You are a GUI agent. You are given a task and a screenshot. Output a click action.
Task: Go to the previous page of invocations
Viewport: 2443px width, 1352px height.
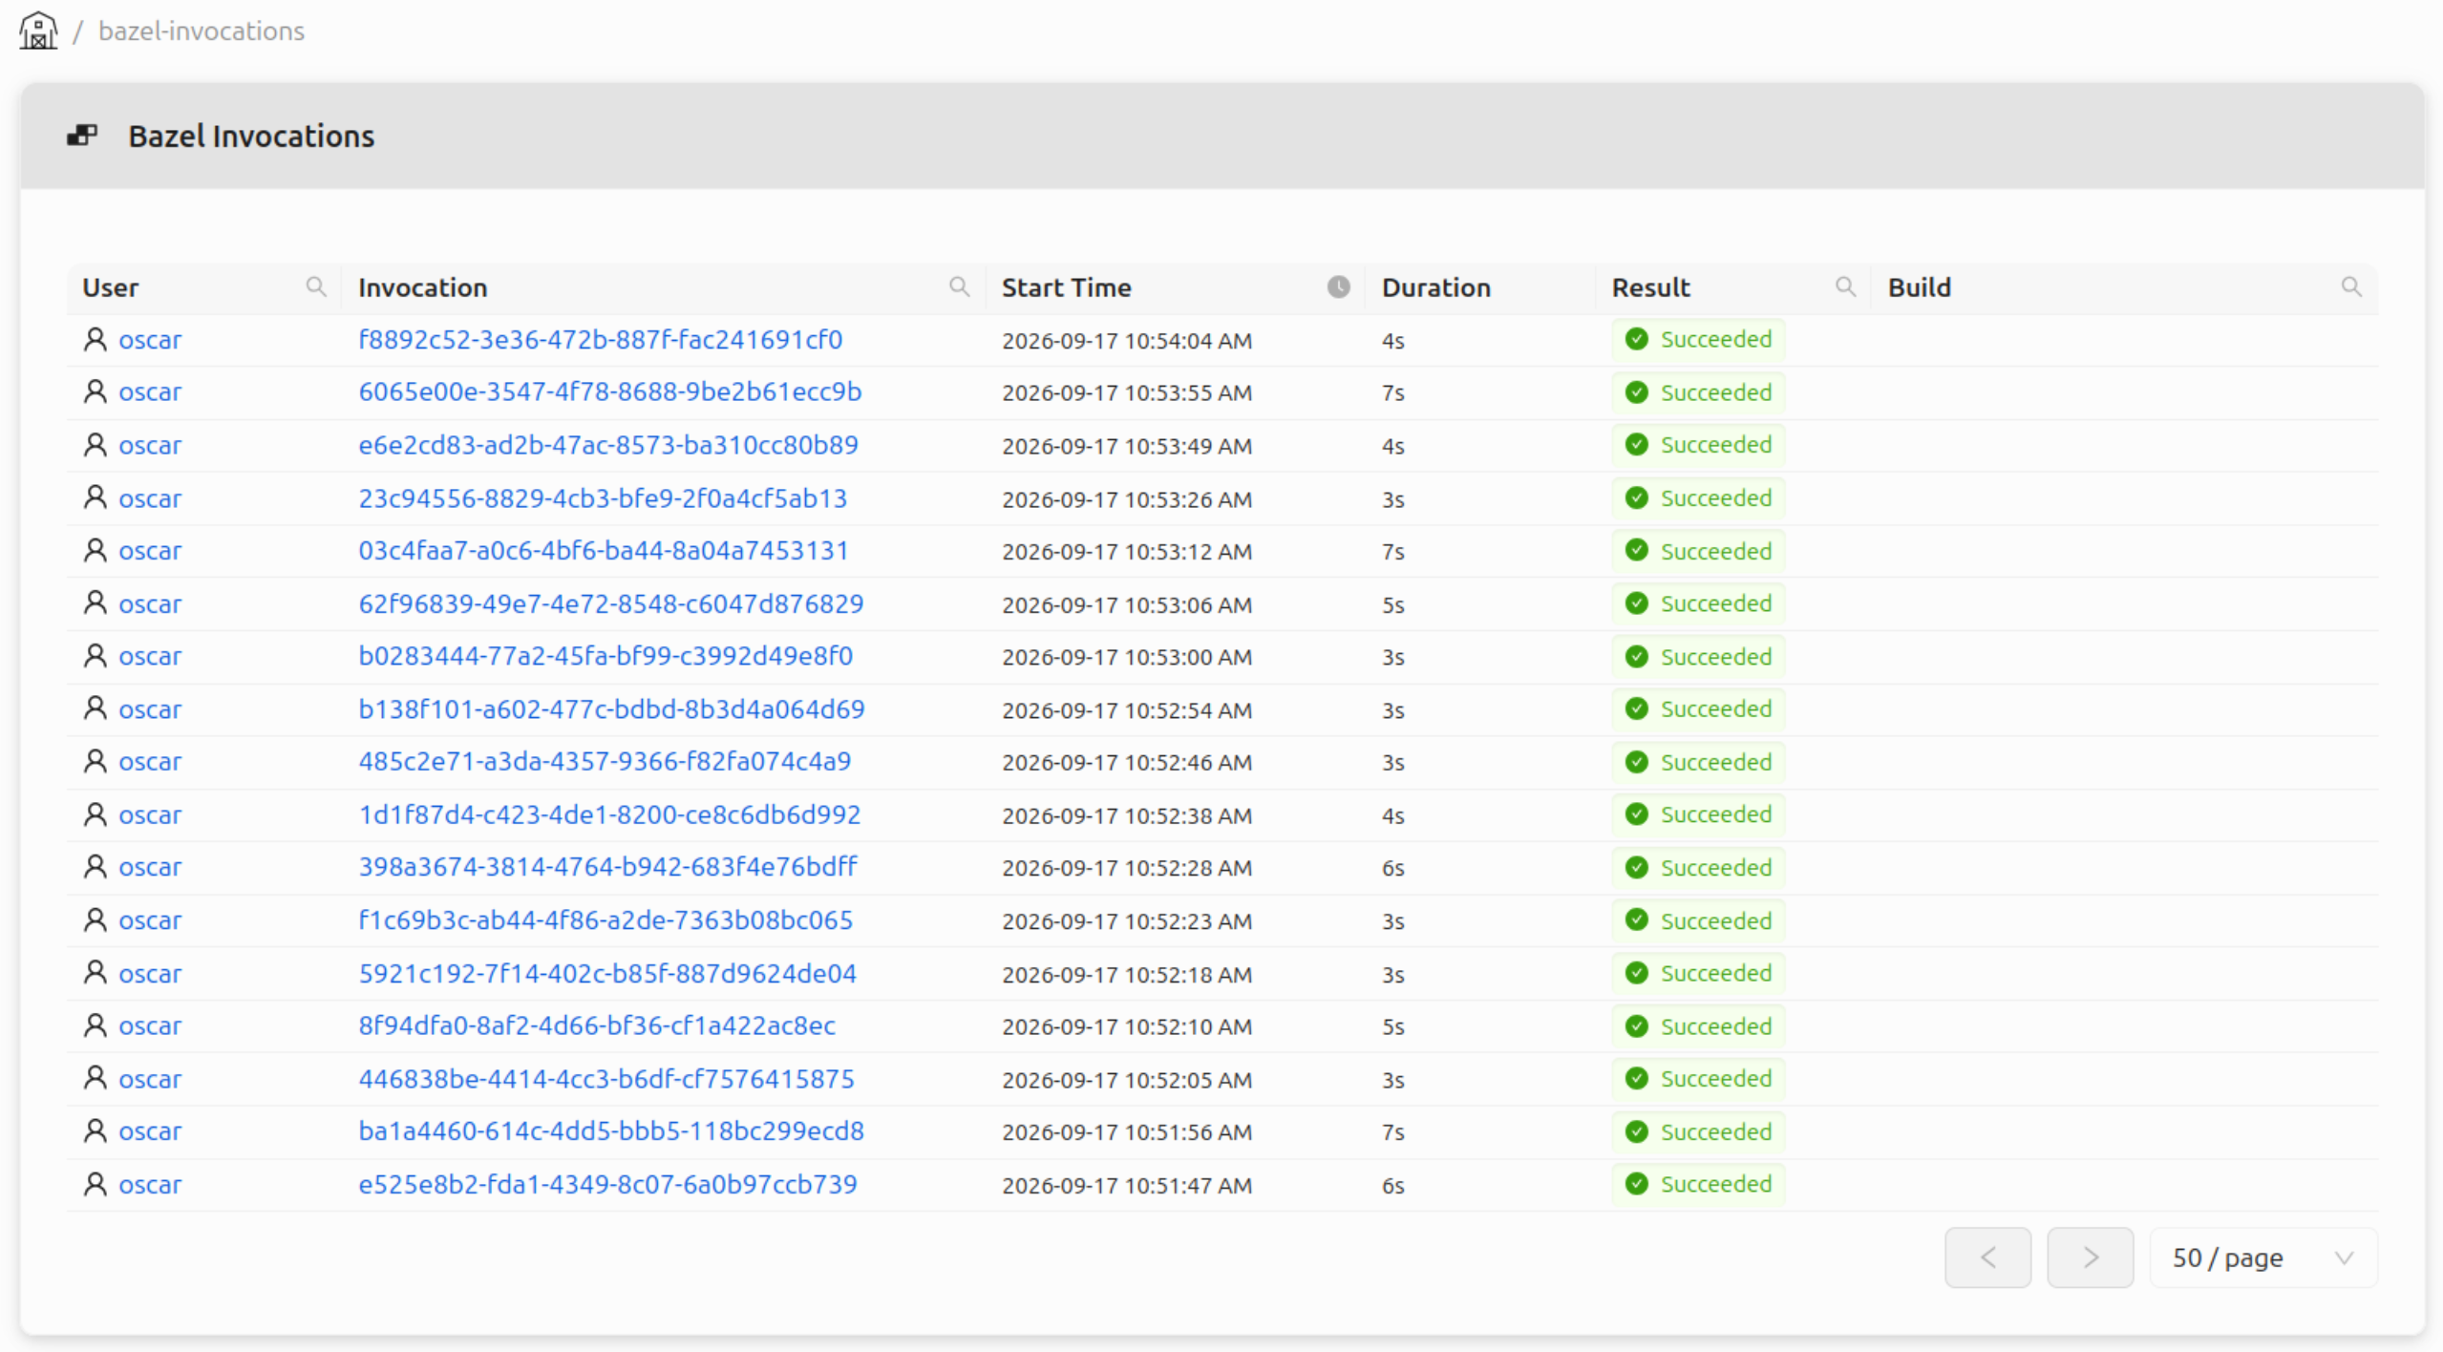1987,1257
